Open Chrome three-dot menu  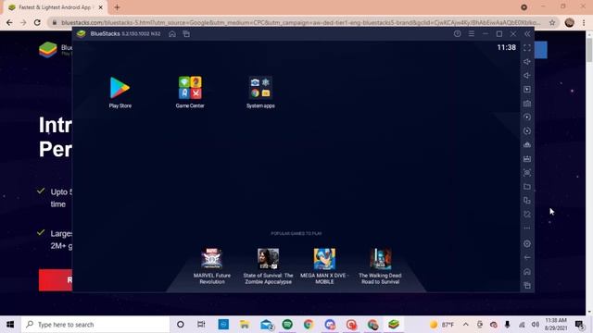[x=584, y=22]
